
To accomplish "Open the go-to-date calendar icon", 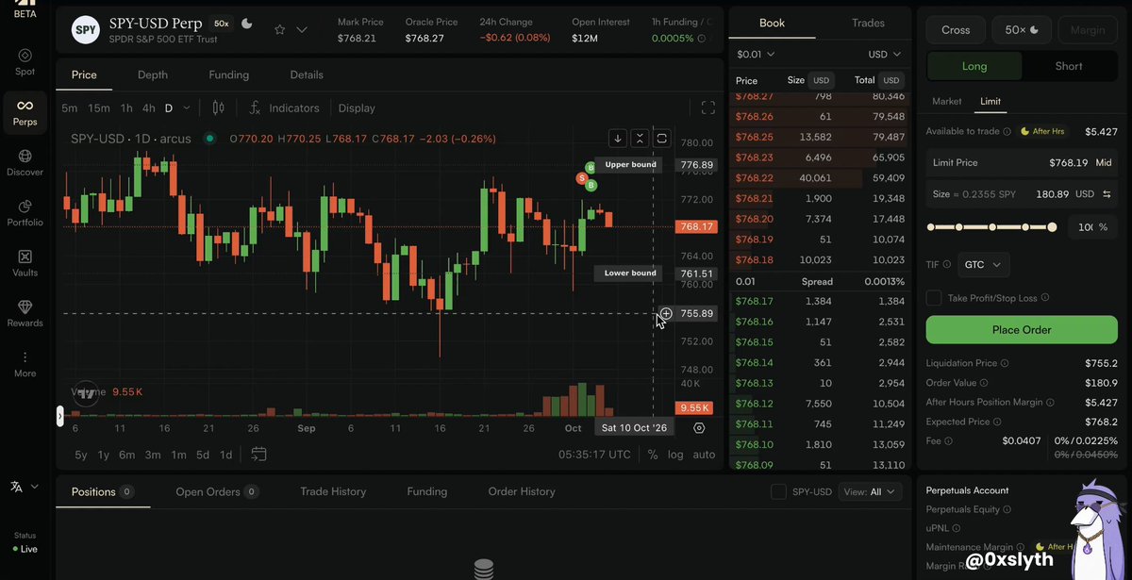I will click(258, 455).
